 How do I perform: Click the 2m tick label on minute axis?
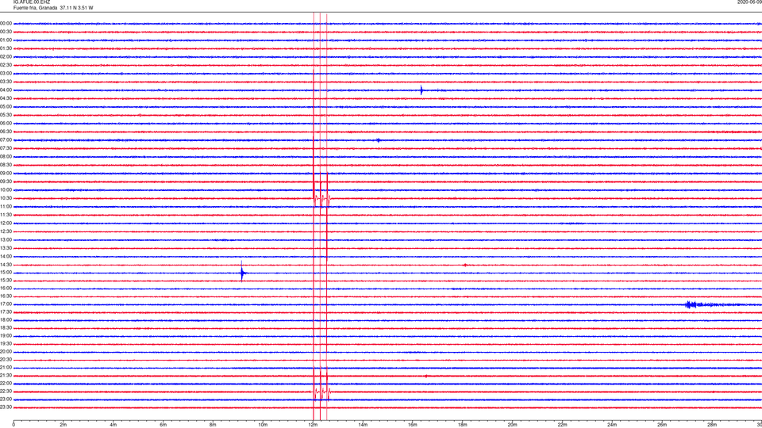[63, 425]
